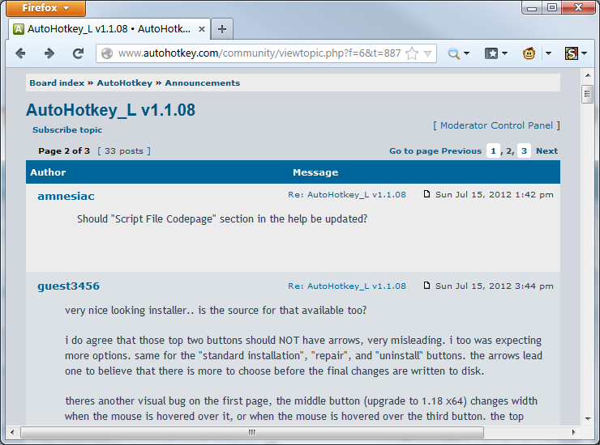Open the Greasemonkey dropdown arrow
The image size is (600, 445).
tap(548, 53)
